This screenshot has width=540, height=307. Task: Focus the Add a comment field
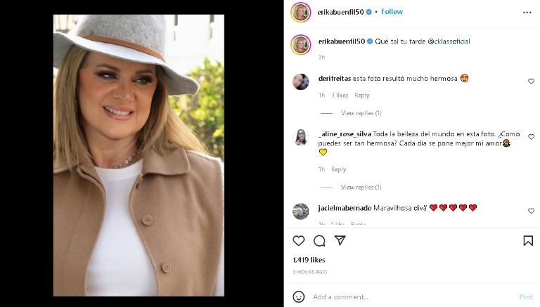click(408, 296)
